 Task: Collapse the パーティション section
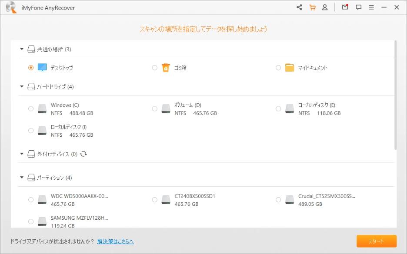pos(21,178)
